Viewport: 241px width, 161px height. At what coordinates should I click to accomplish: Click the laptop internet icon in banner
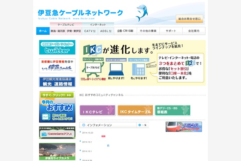116,69
